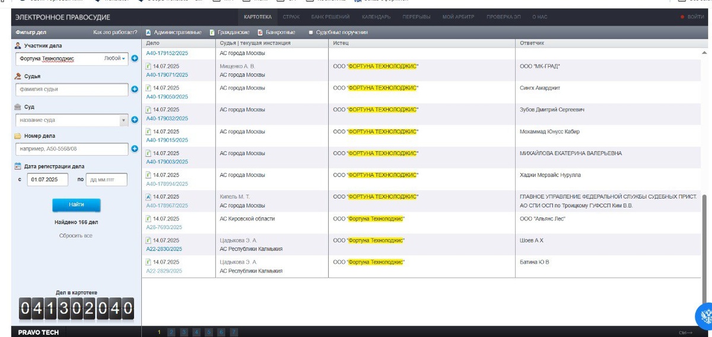Add another judge with the plus icon

click(135, 89)
